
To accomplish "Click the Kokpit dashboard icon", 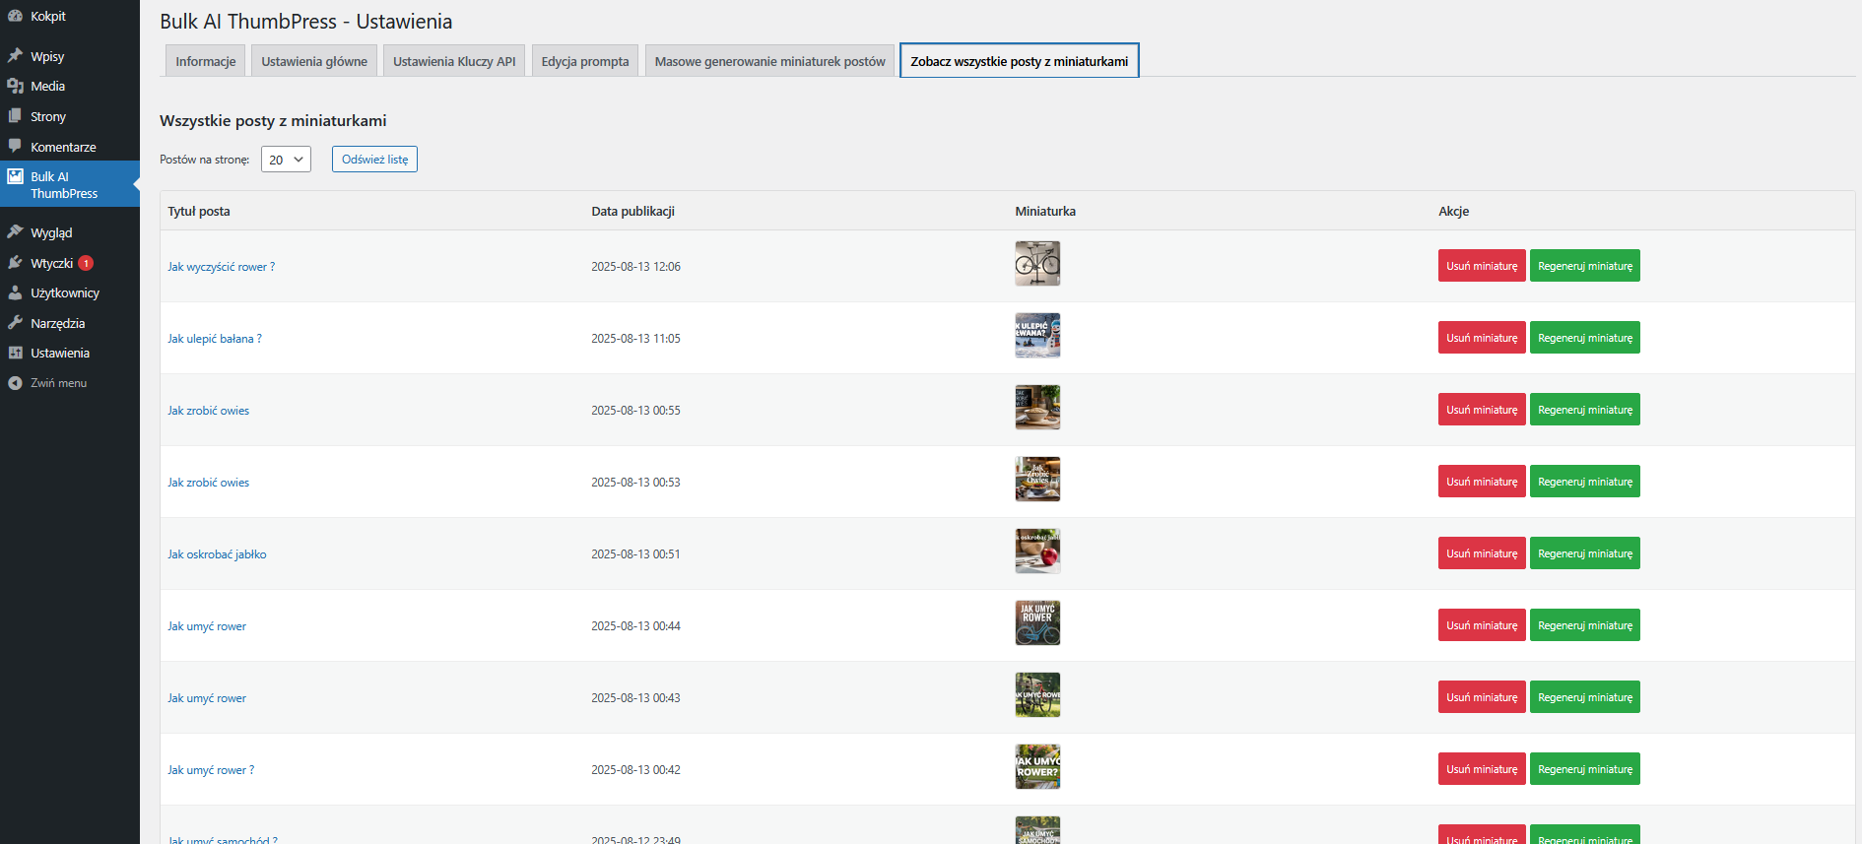I will coord(15,16).
